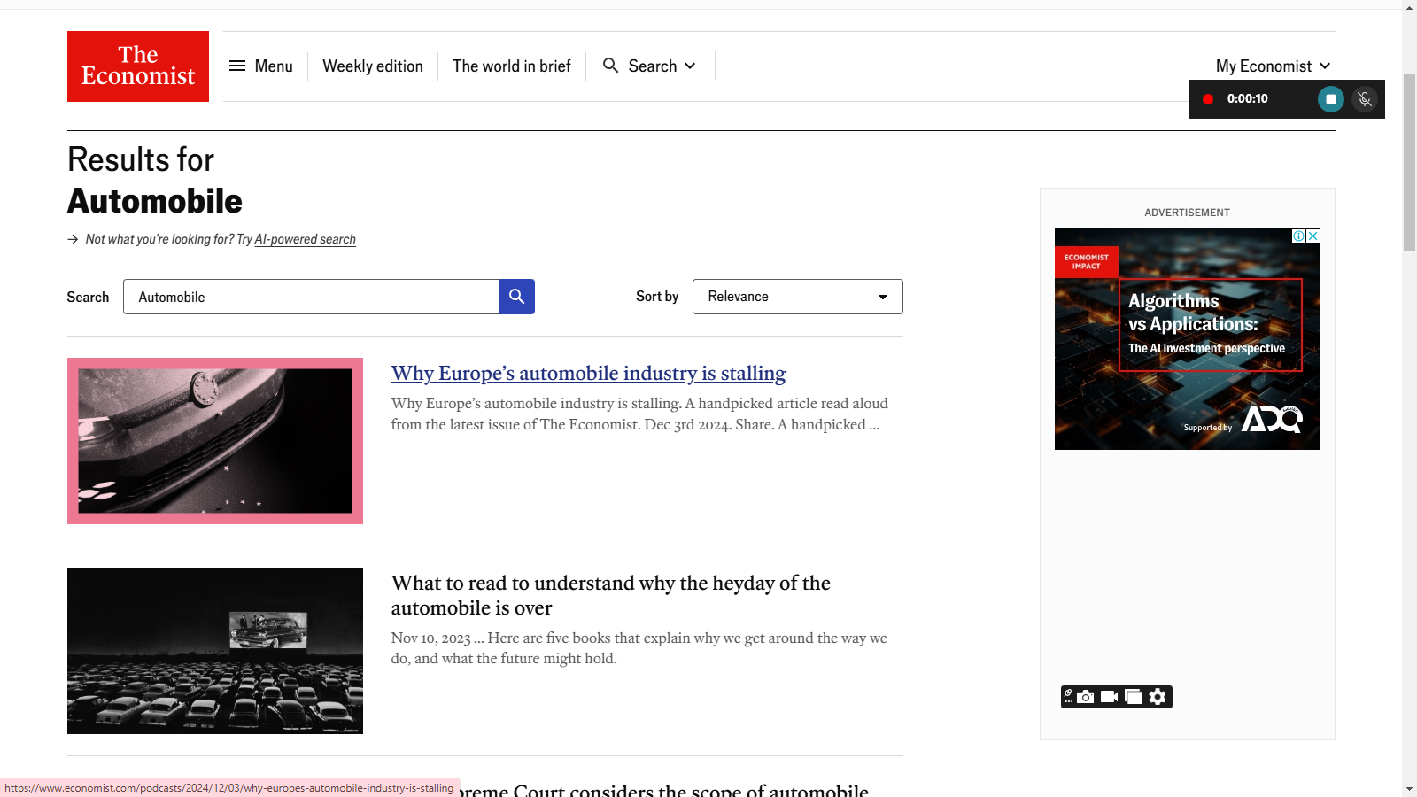Image resolution: width=1417 pixels, height=797 pixels.
Task: Click the camera screenshot icon
Action: coord(1086,697)
